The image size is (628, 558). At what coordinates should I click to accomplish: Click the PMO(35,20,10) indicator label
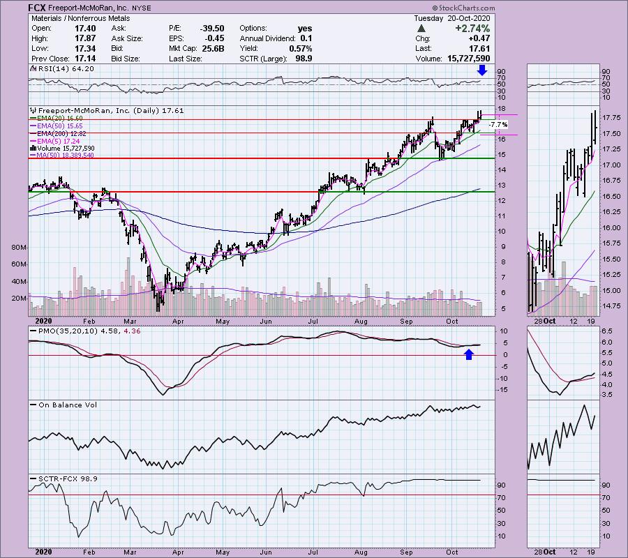coord(86,331)
